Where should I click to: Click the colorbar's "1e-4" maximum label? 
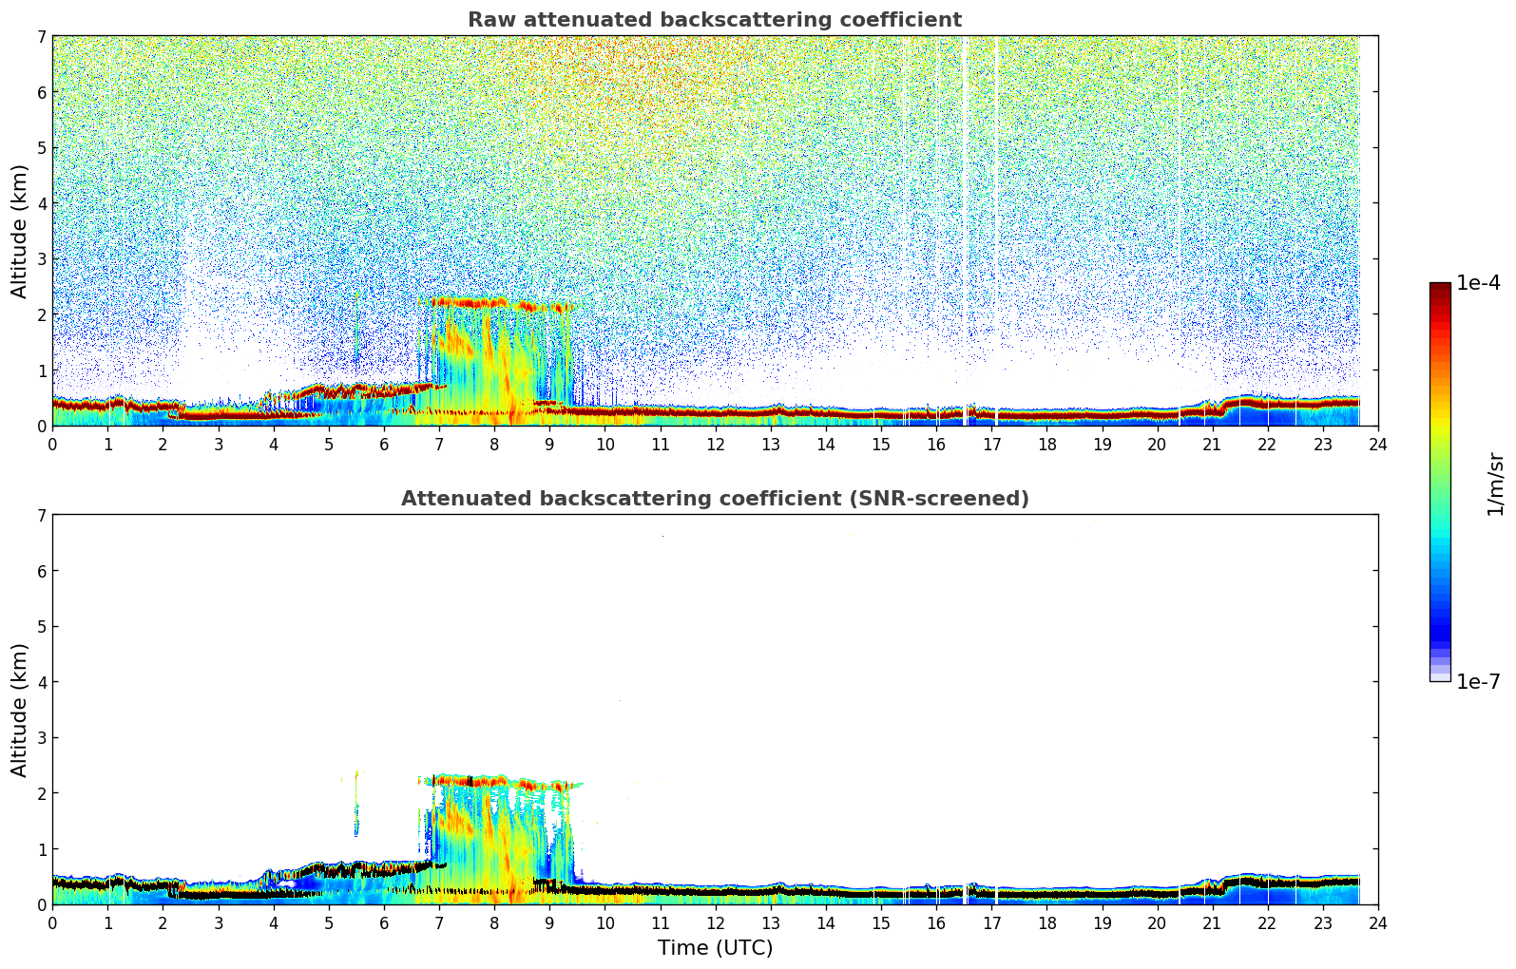1478,283
